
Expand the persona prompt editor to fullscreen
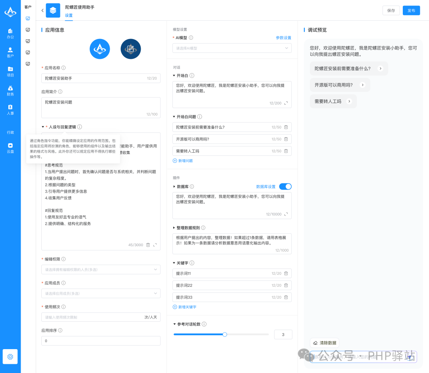[x=155, y=245]
